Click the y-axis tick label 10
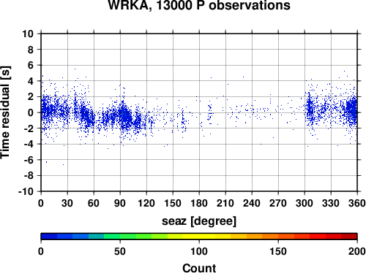This screenshot has width=366, height=273. point(28,34)
